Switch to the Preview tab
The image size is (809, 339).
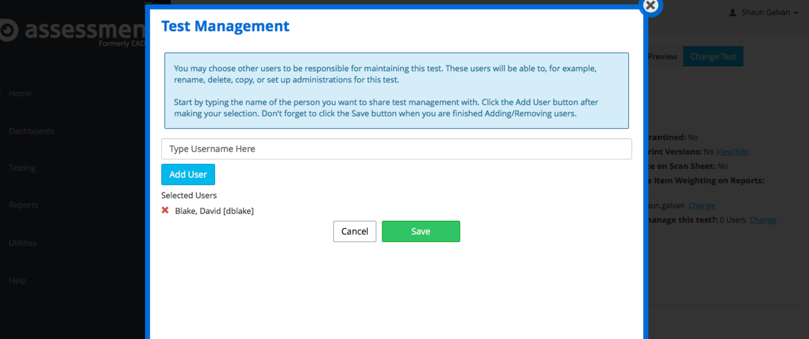click(x=663, y=56)
